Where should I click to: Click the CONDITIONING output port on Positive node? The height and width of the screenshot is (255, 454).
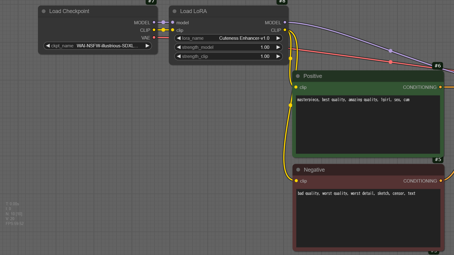[x=440, y=87]
